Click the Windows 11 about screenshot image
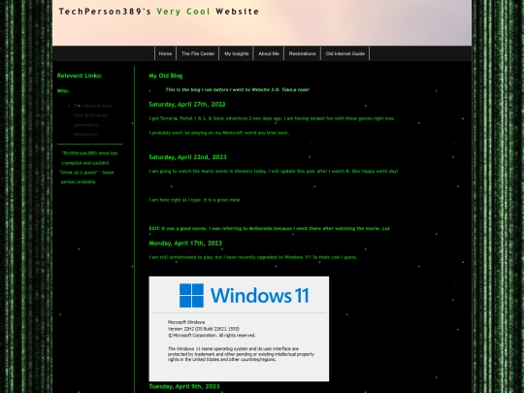 click(239, 329)
